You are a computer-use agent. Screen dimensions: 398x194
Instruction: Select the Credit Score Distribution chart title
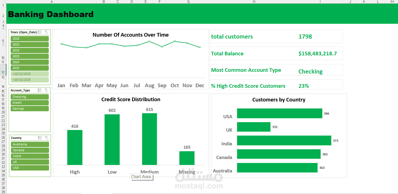click(131, 100)
